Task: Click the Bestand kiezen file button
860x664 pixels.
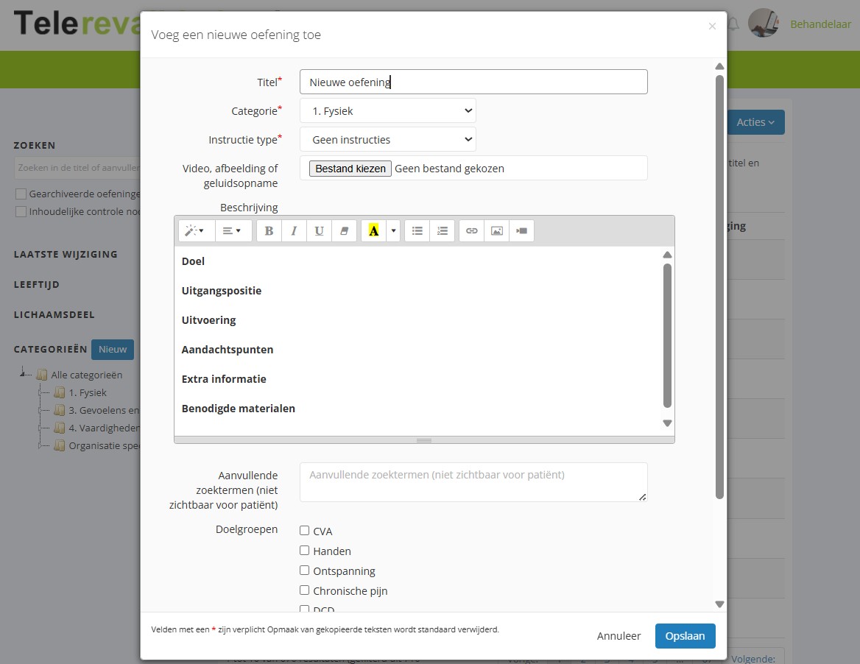Action: pos(350,169)
